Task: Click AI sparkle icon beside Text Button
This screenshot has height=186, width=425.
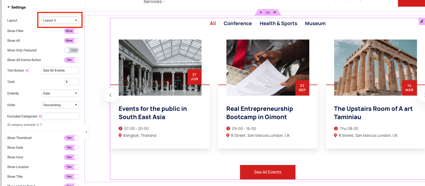Action: pyautogui.click(x=27, y=70)
